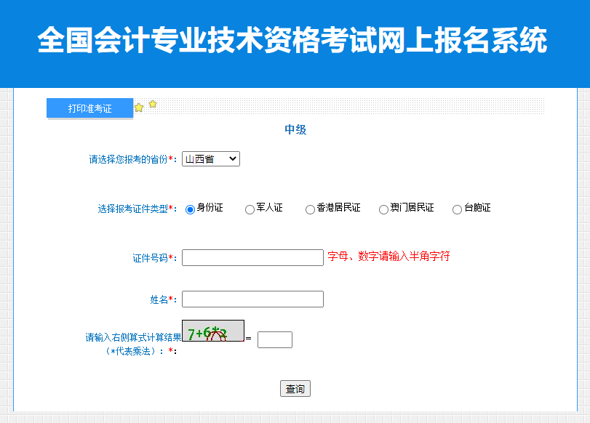Click the dropdown arrow beside 山西省

pos(234,158)
